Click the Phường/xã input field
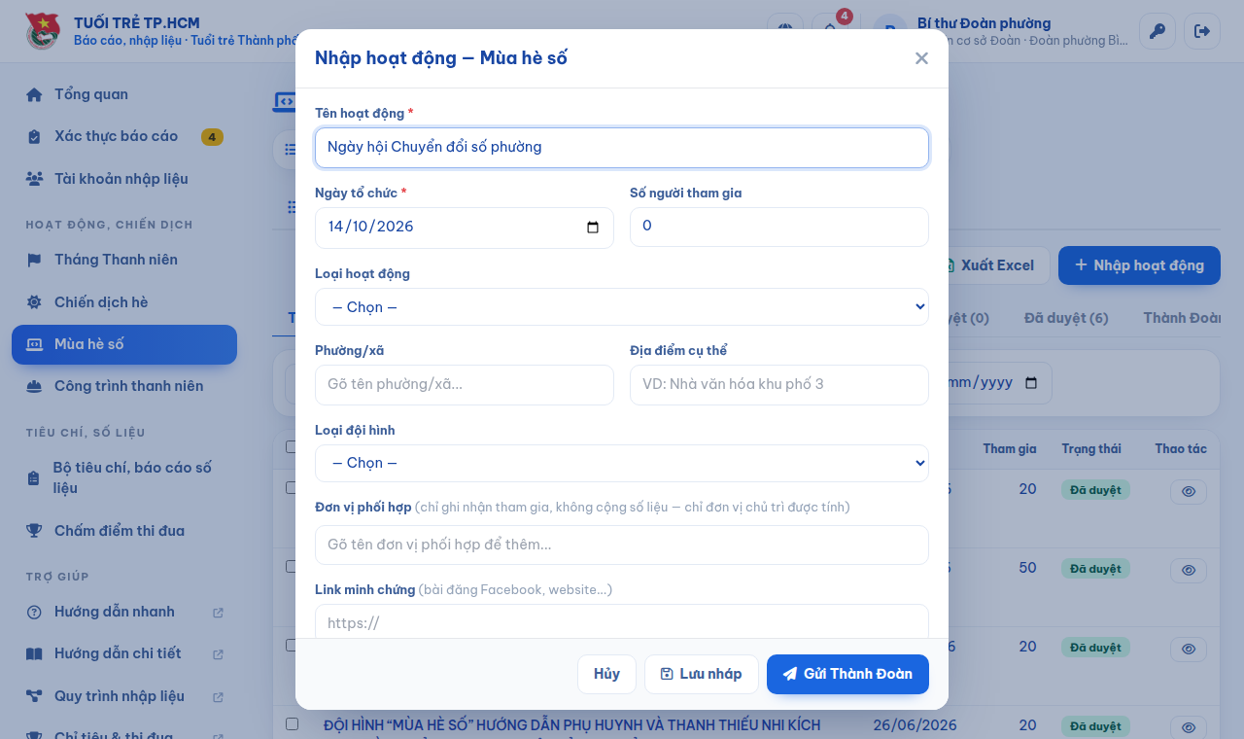This screenshot has height=739, width=1244. tap(465, 385)
